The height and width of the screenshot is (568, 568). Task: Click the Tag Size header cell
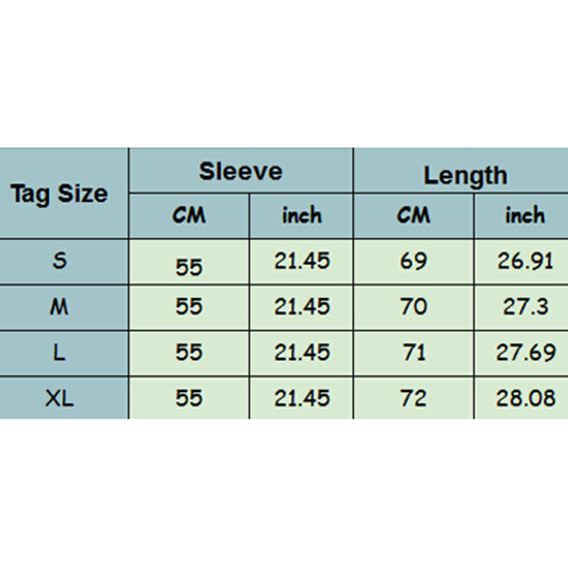60,194
